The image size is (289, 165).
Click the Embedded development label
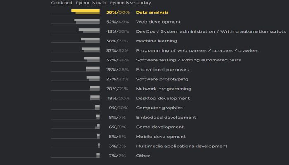tap(166, 118)
